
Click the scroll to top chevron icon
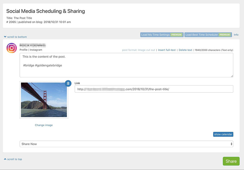coord(5,159)
